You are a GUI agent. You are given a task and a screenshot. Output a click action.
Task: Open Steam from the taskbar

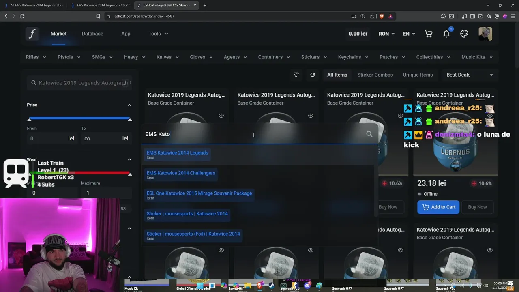[271, 286]
